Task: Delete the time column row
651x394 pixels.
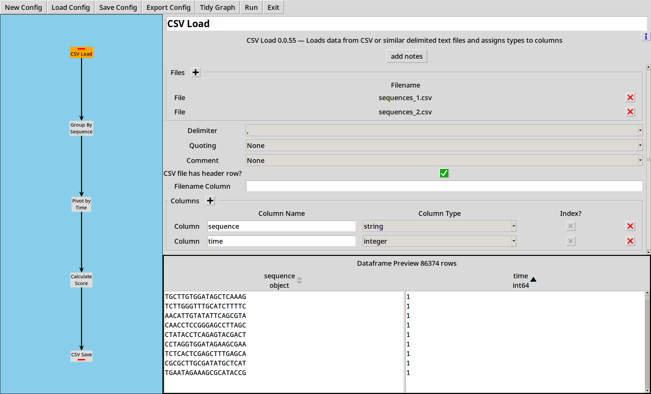Action: tap(630, 241)
